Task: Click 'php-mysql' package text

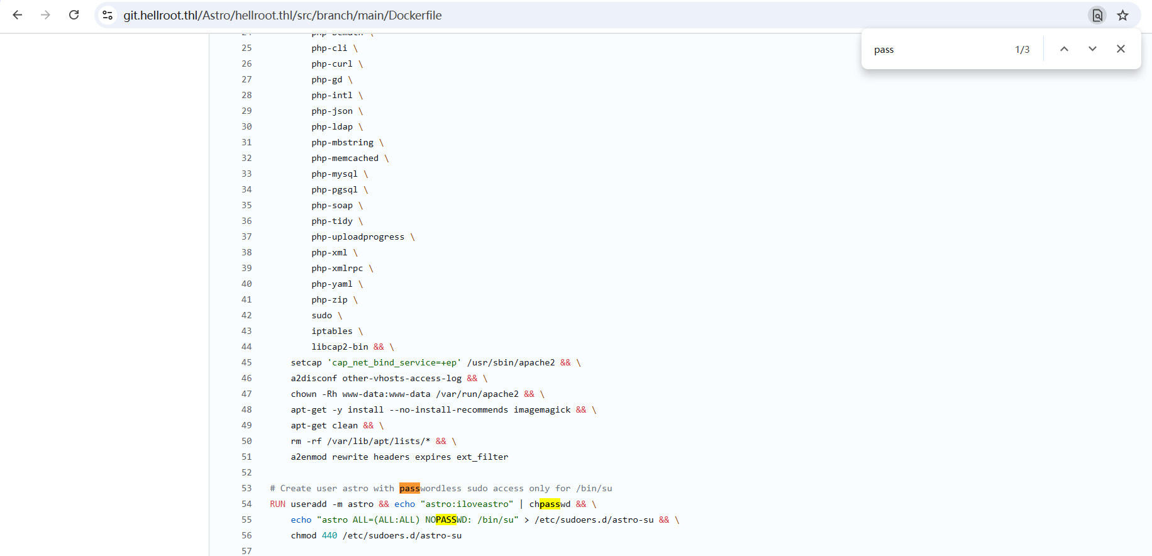Action: coord(335,174)
